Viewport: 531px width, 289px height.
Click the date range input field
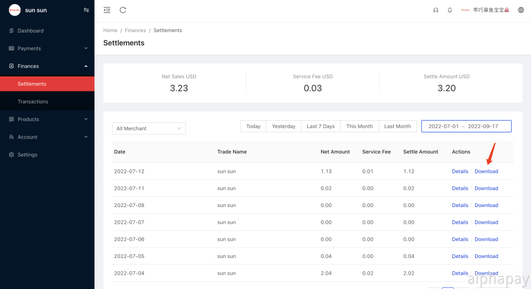tap(466, 126)
